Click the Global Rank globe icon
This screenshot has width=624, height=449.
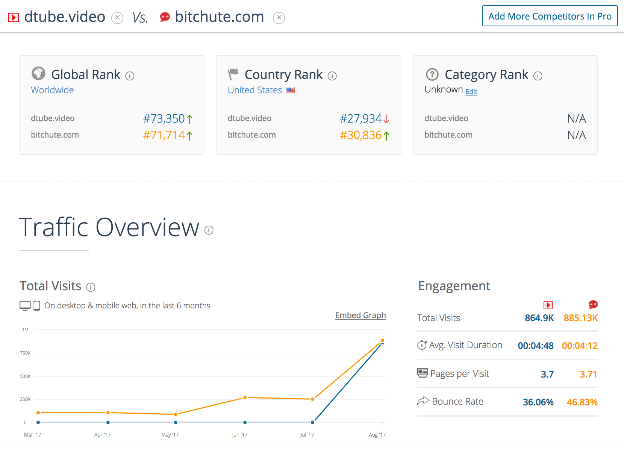point(38,73)
